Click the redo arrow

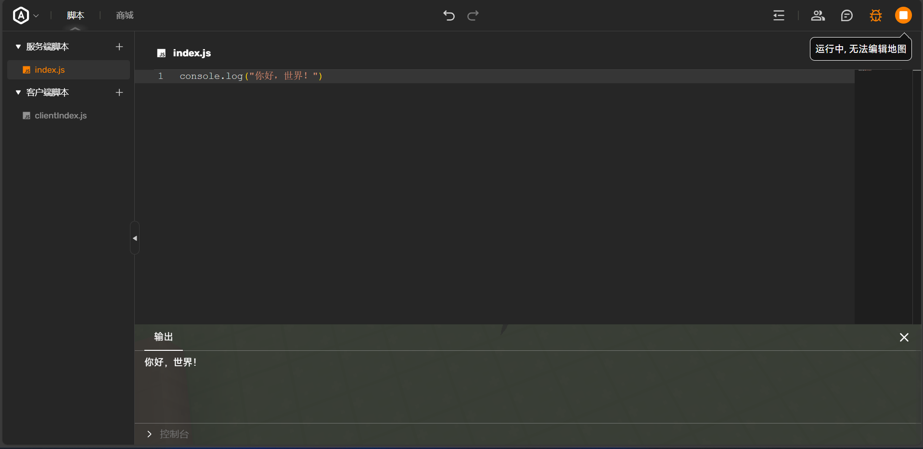coord(473,15)
